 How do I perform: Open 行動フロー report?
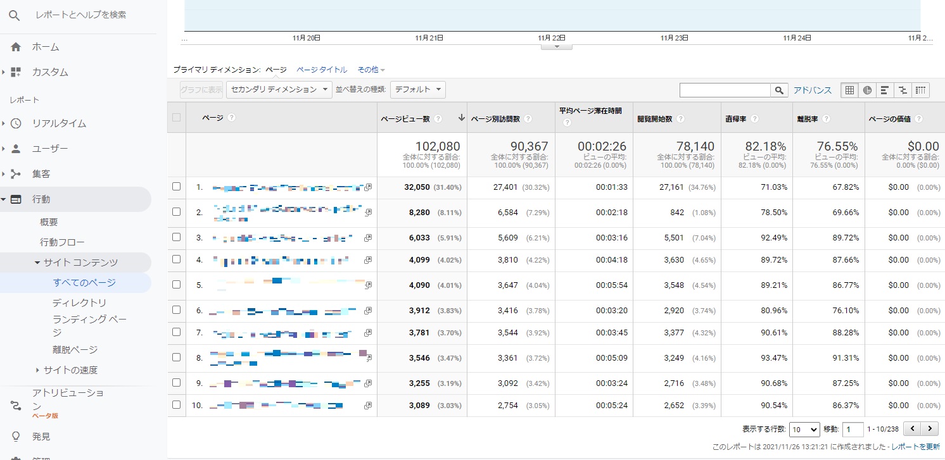tap(62, 242)
